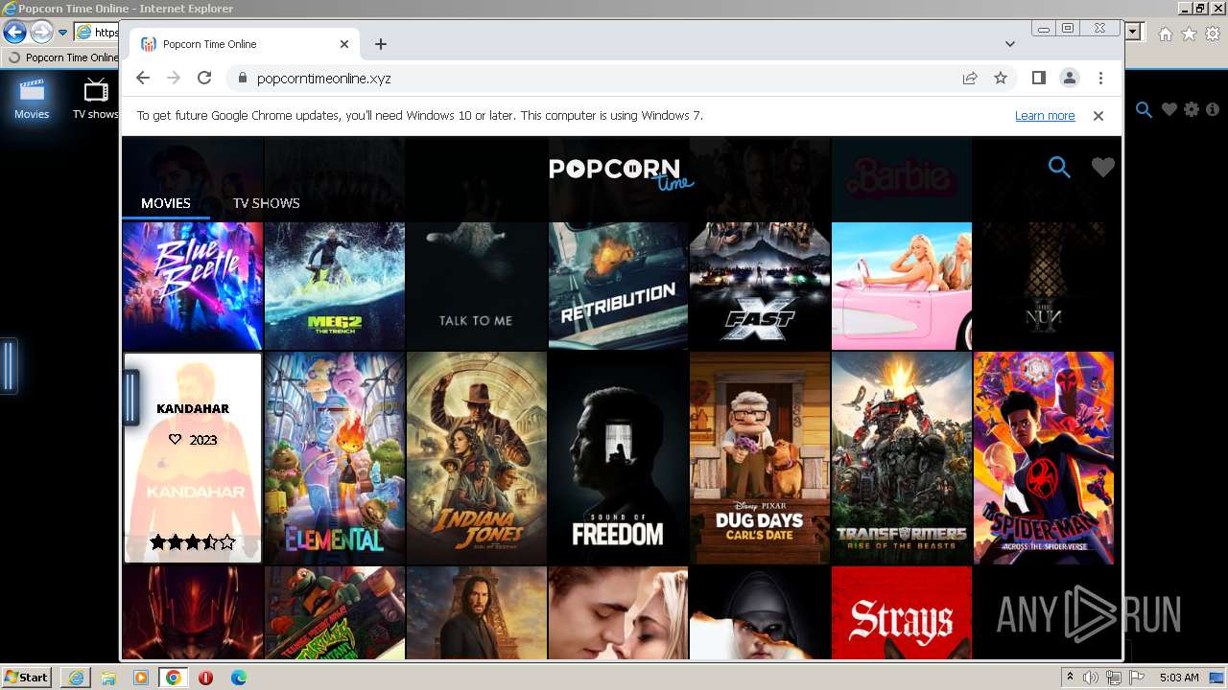
Task: Open The Nun II poster
Action: click(x=1044, y=286)
